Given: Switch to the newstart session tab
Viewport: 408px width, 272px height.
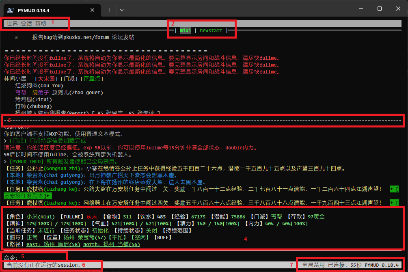Looking at the screenshot, I should 211,30.
